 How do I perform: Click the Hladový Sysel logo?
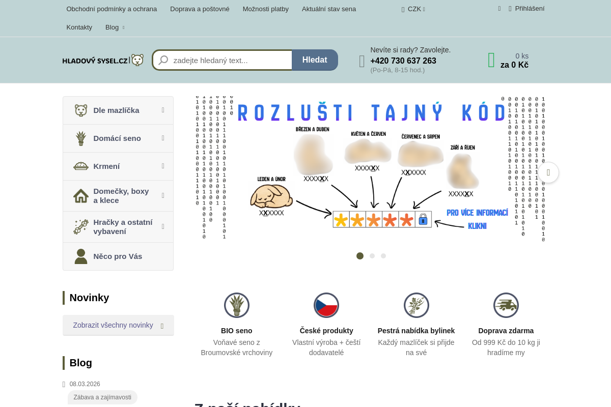tap(103, 60)
